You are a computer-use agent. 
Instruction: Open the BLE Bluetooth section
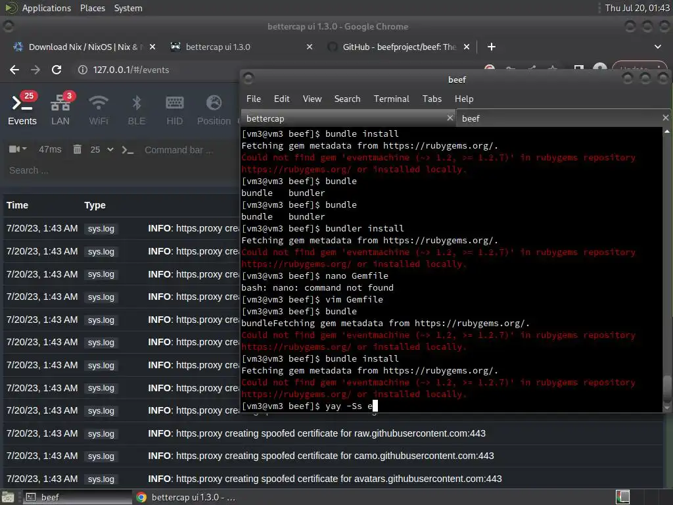tap(137, 109)
